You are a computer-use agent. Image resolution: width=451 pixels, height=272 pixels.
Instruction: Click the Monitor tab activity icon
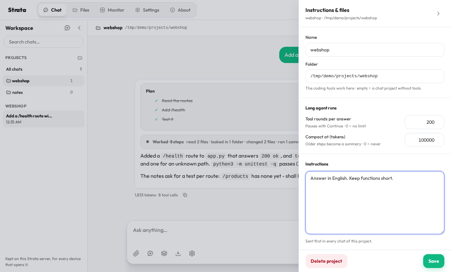[102, 10]
